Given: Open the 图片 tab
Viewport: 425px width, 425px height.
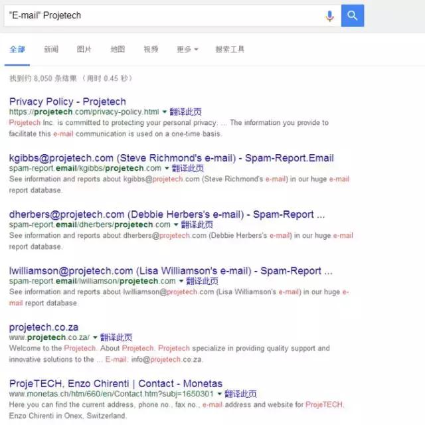Looking at the screenshot, I should coord(84,49).
